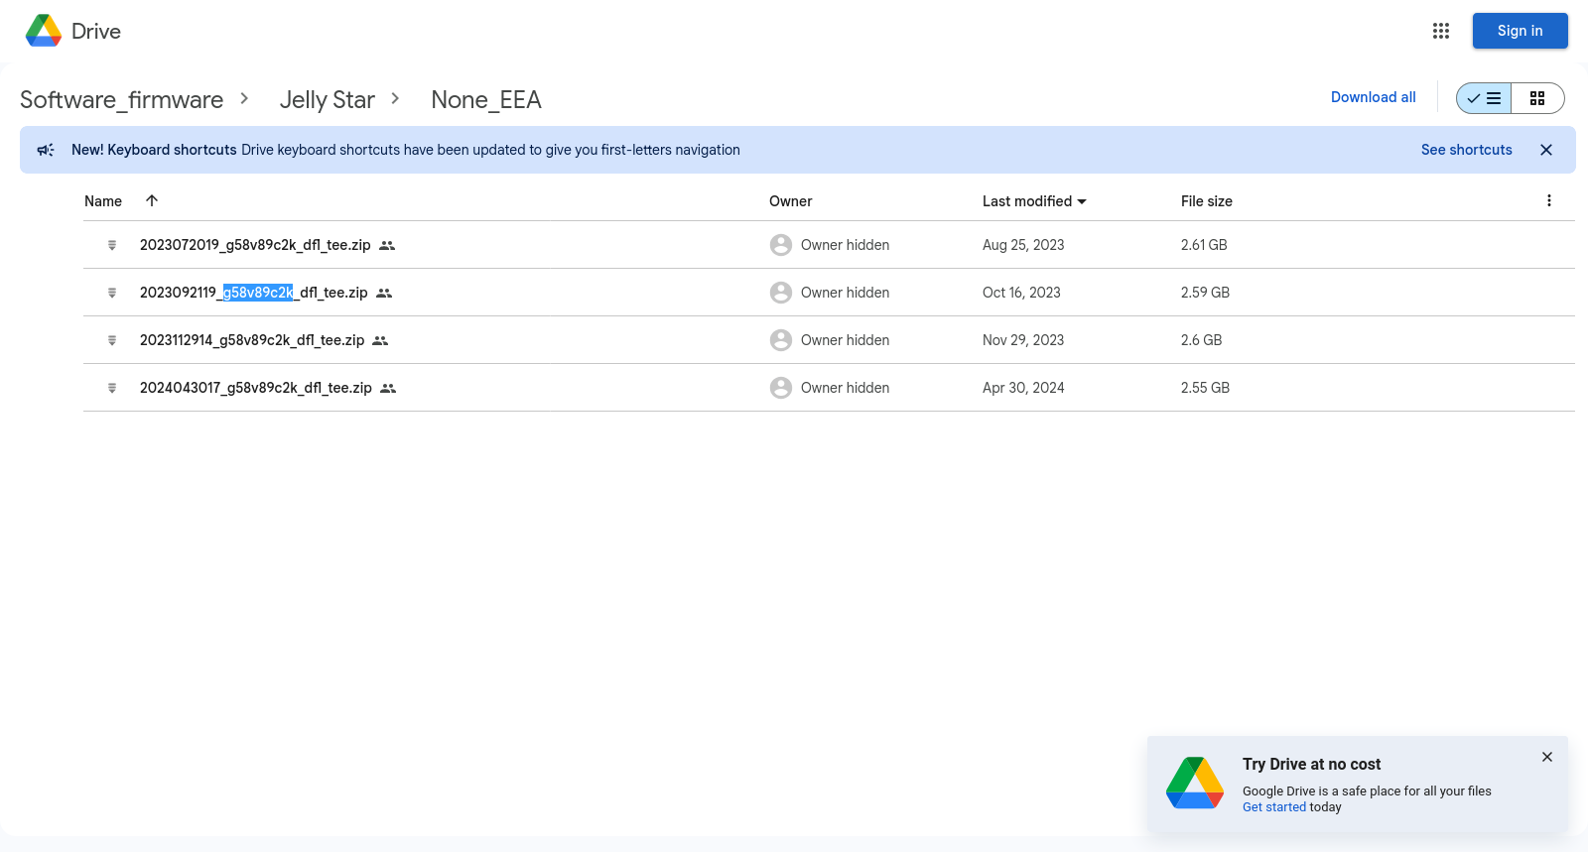The width and height of the screenshot is (1588, 852).
Task: Reverse the Name sort direction arrow
Action: [x=152, y=201]
